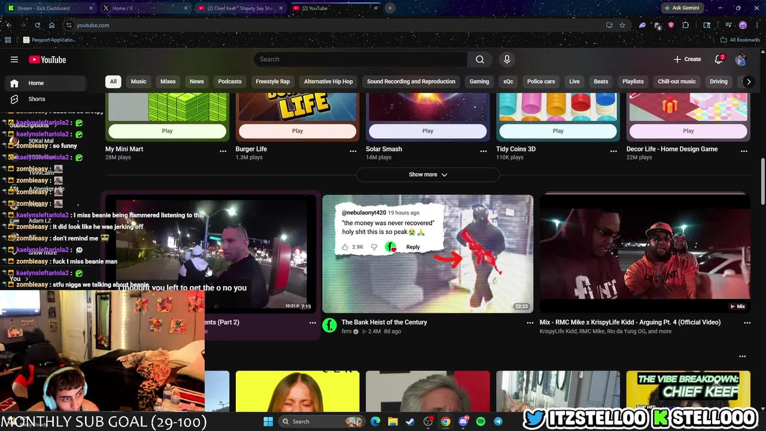Open a new browser tab
This screenshot has height=431, width=766.
coord(390,8)
